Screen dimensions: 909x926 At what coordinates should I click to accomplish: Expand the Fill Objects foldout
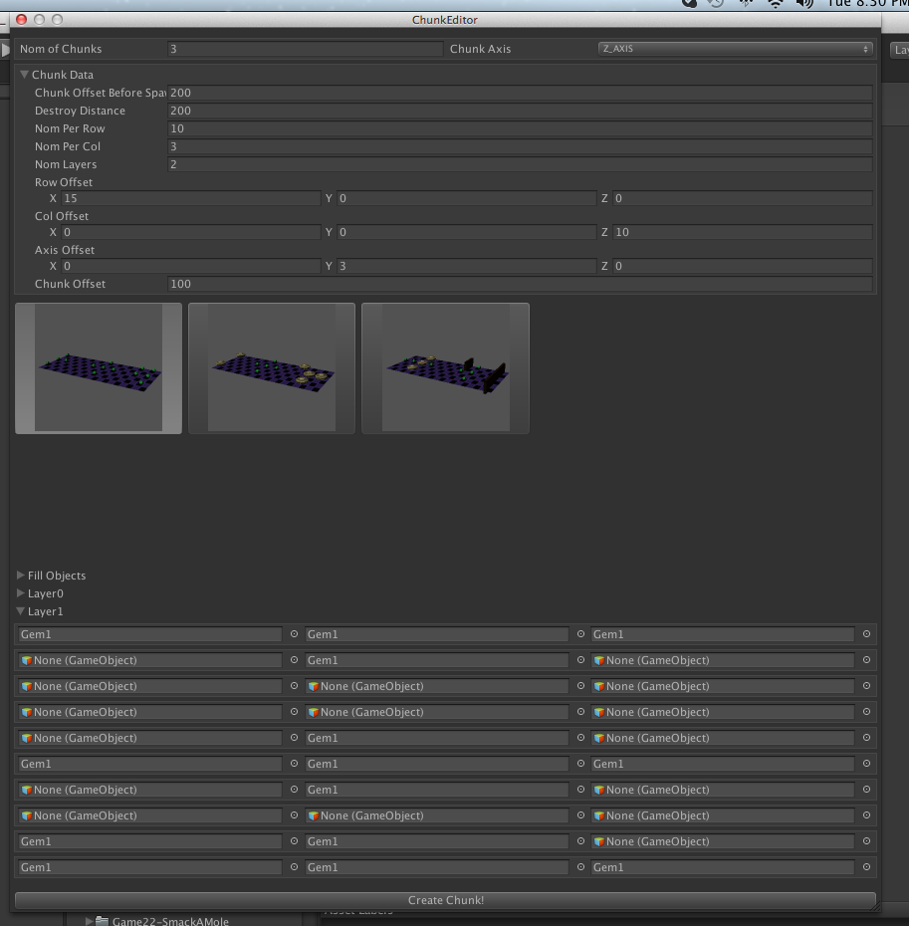click(x=21, y=576)
